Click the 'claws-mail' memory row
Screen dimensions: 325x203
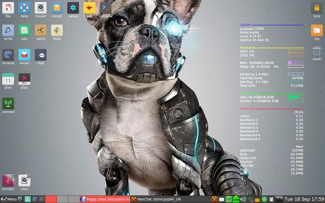click(272, 158)
